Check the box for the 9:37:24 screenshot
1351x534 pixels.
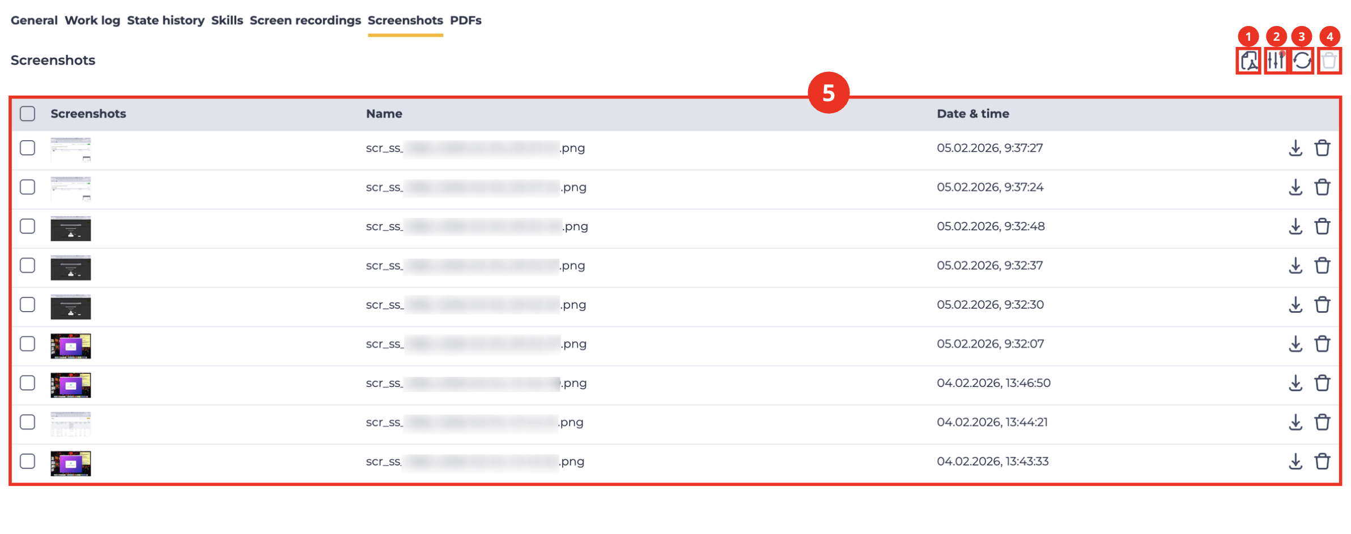[x=27, y=187]
